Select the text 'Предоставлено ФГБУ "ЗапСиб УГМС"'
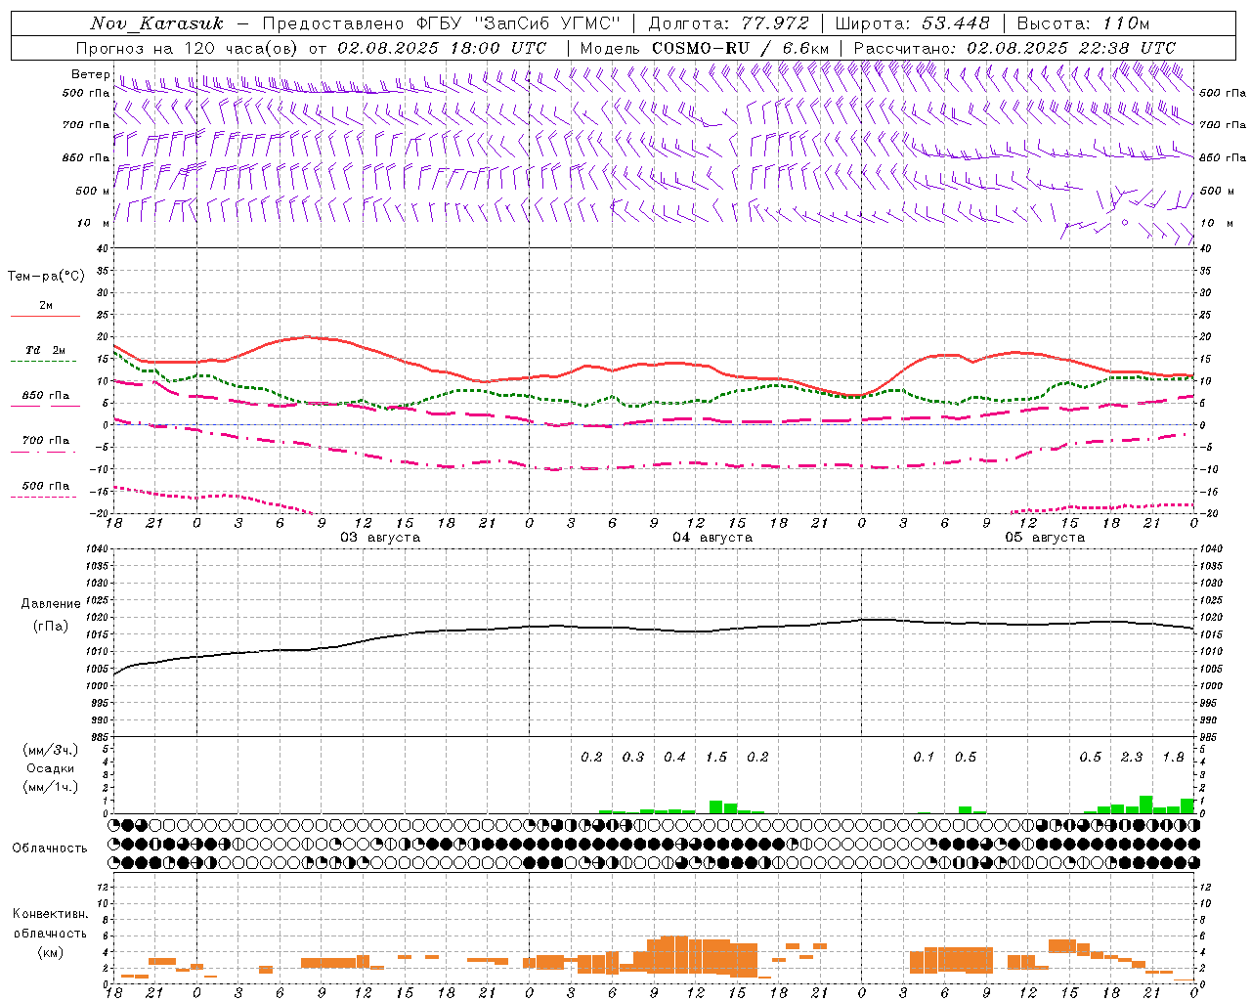This screenshot has width=1251, height=1001. tap(442, 23)
